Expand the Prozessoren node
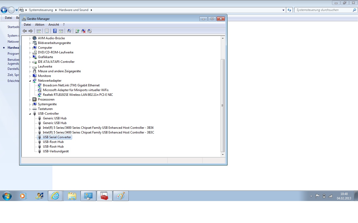This screenshot has width=358, height=223. tap(30, 99)
